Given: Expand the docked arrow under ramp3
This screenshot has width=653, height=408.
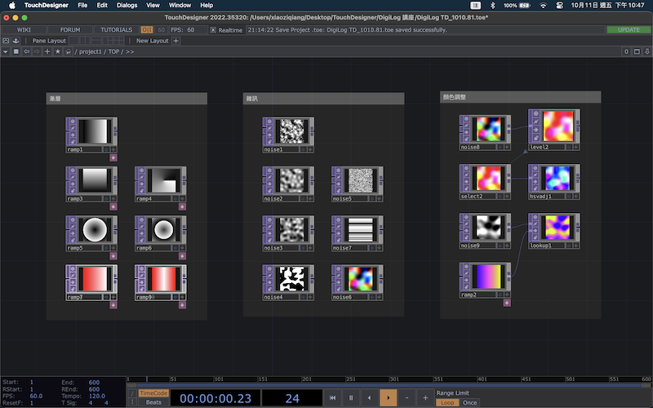Looking at the screenshot, I should pyautogui.click(x=113, y=206).
